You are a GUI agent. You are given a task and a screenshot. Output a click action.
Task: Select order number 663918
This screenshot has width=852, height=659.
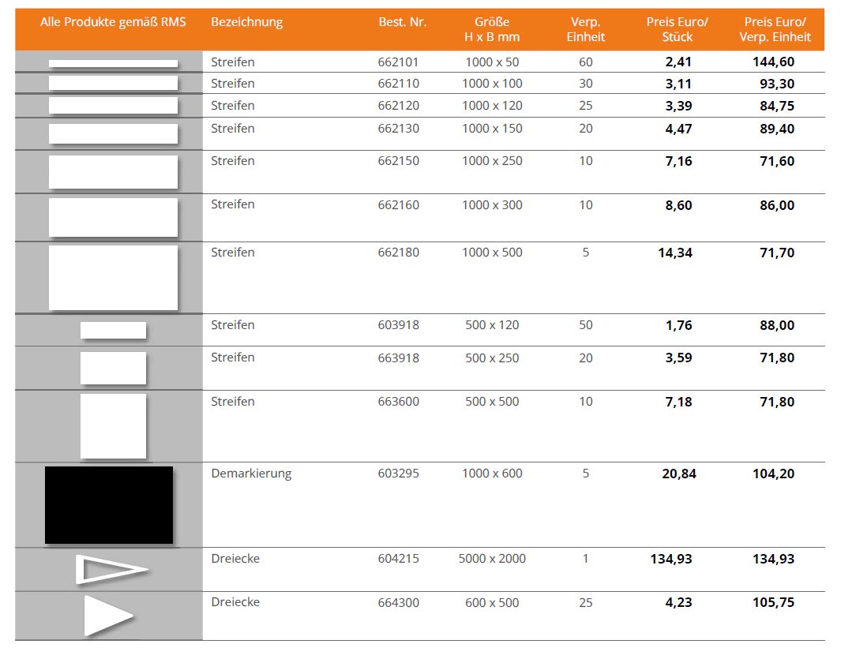pos(398,358)
